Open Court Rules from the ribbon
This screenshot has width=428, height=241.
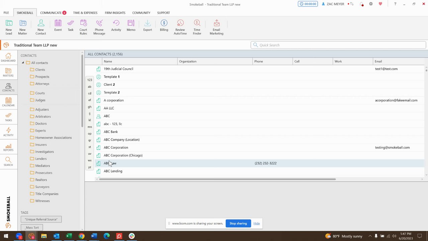coord(83,27)
